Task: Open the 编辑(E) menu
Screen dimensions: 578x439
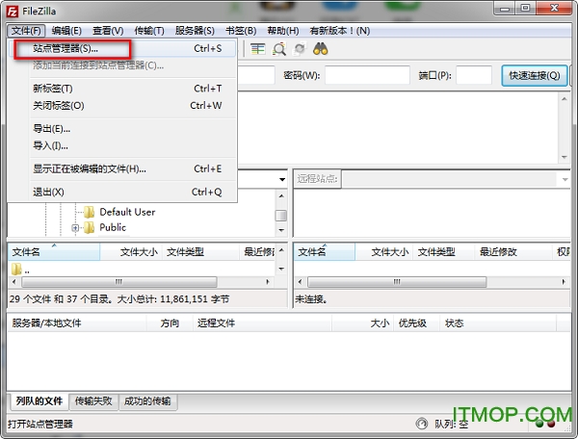Action: [66, 31]
